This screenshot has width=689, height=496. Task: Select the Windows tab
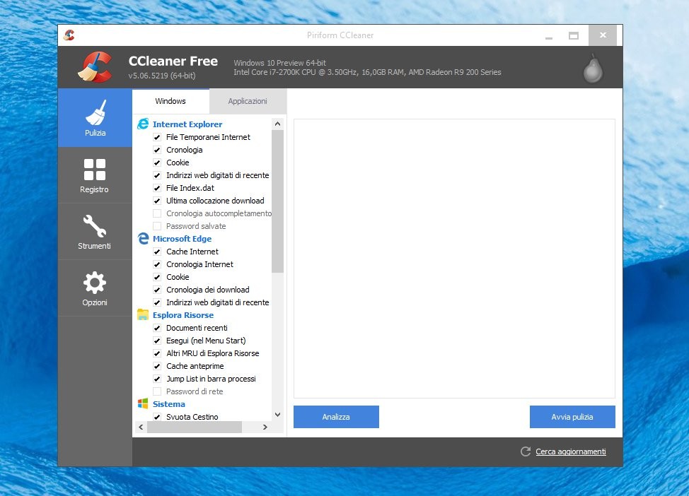click(170, 101)
